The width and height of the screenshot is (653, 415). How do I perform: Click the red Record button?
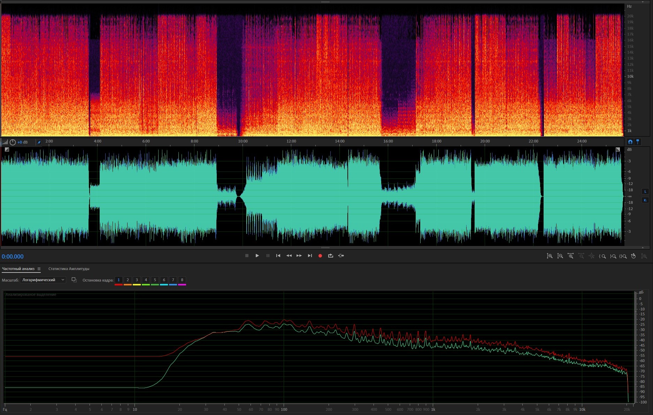[320, 256]
